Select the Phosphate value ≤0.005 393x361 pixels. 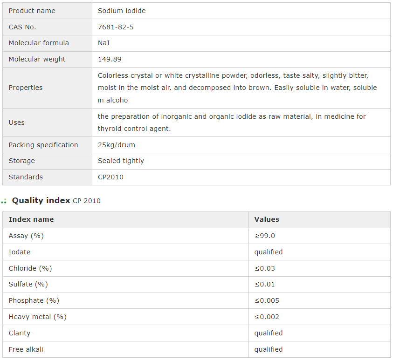coord(267,300)
